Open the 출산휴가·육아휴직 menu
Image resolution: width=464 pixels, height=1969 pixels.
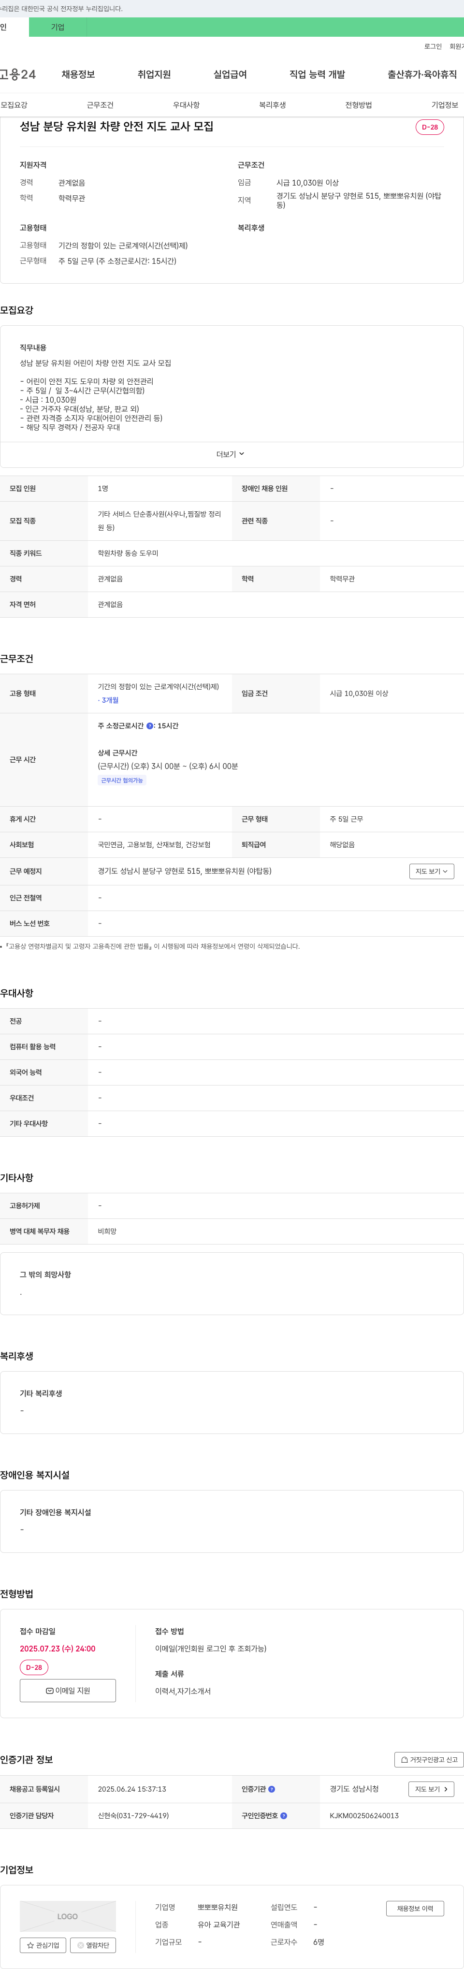click(422, 74)
